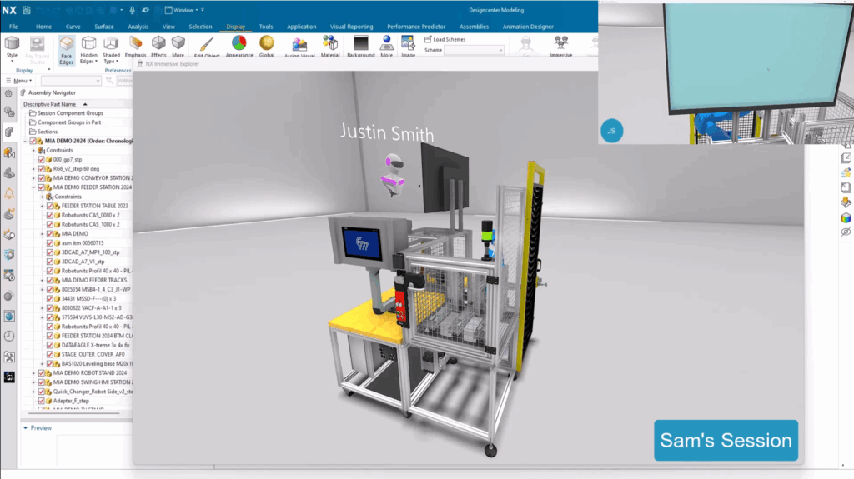Click the JS user avatar circle
Viewport: 854px width, 479px height.
[611, 131]
